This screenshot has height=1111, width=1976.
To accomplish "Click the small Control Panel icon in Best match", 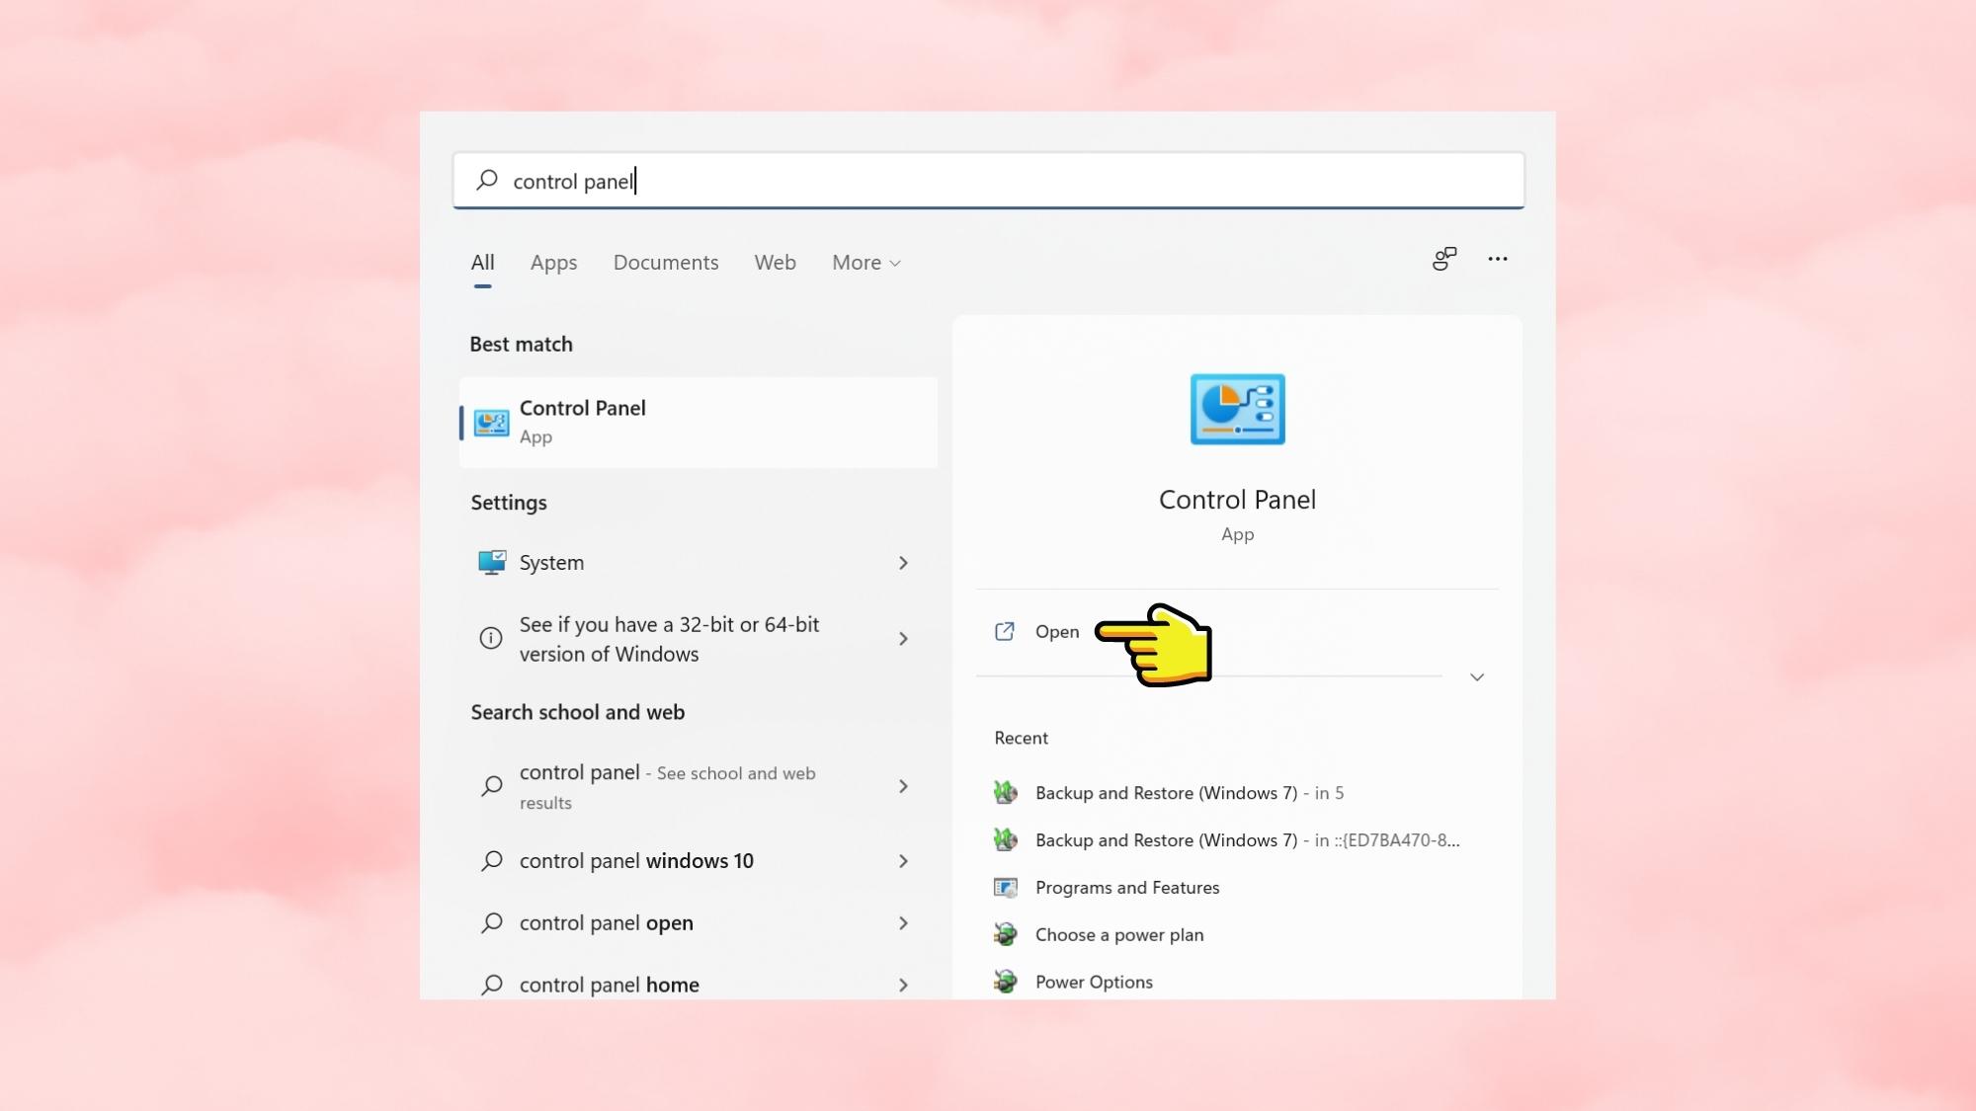I will 491,423.
